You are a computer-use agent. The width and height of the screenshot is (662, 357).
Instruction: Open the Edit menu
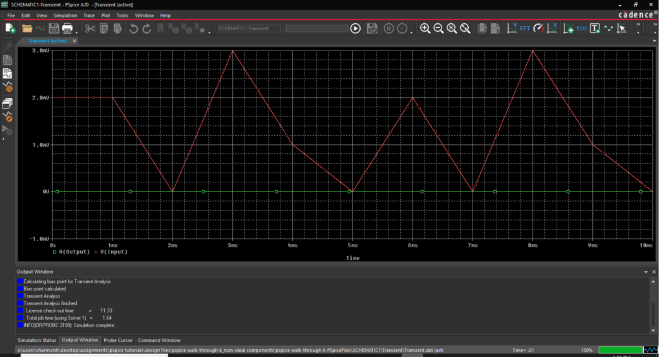(26, 16)
